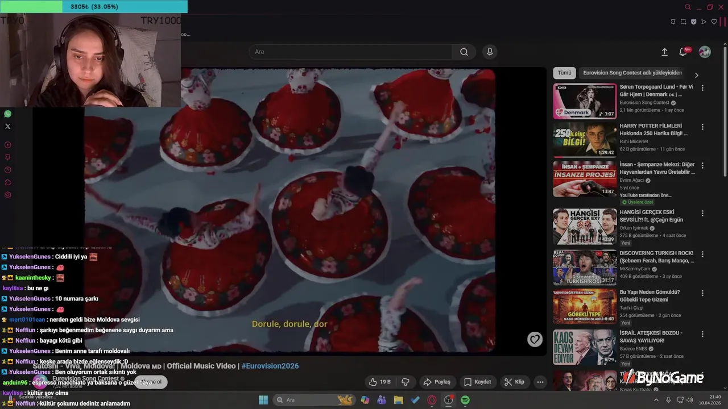Open history clock icon in Opera sidebar
Screen dimensions: 728x409
click(8, 170)
